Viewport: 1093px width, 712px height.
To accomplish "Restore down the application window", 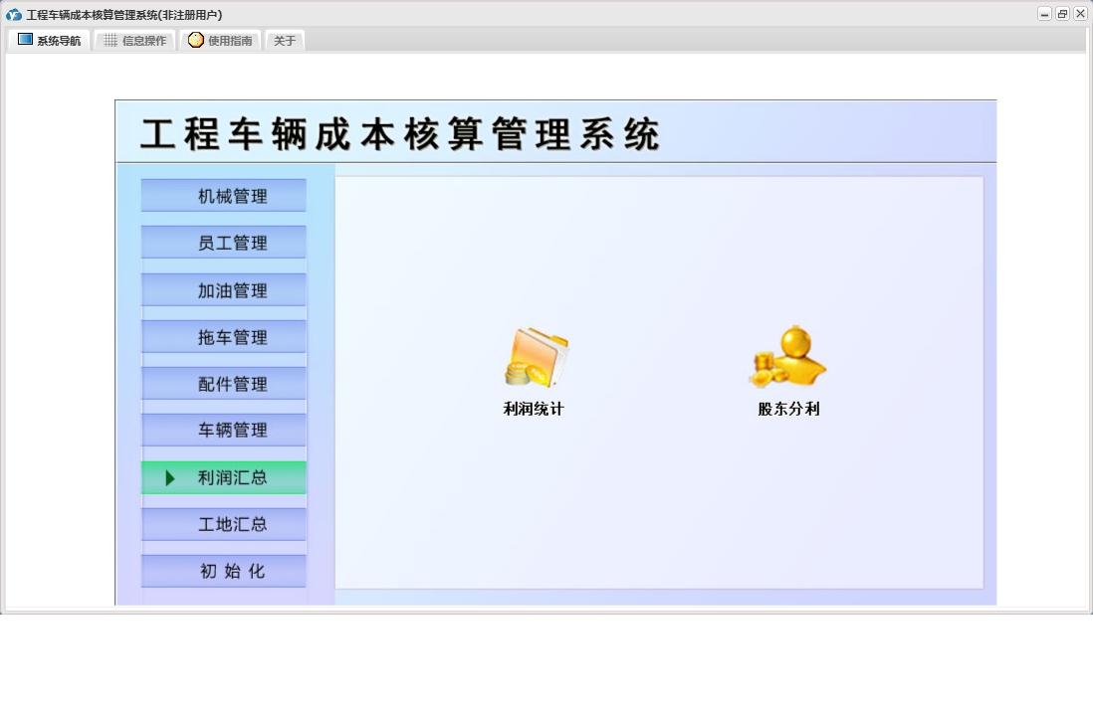I will pyautogui.click(x=1062, y=14).
